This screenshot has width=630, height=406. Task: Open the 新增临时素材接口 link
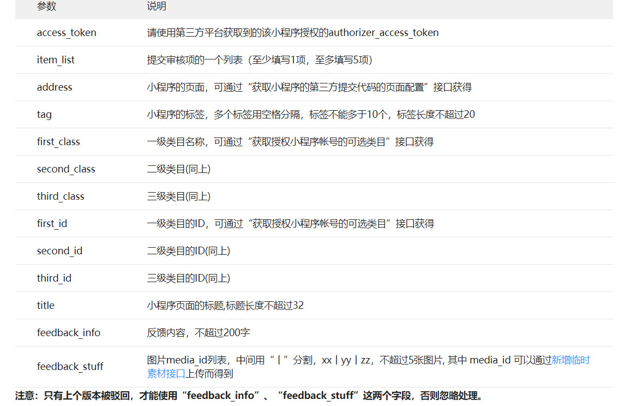point(571,360)
